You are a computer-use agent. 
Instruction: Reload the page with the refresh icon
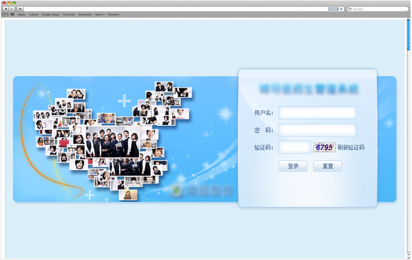pyautogui.click(x=341, y=9)
